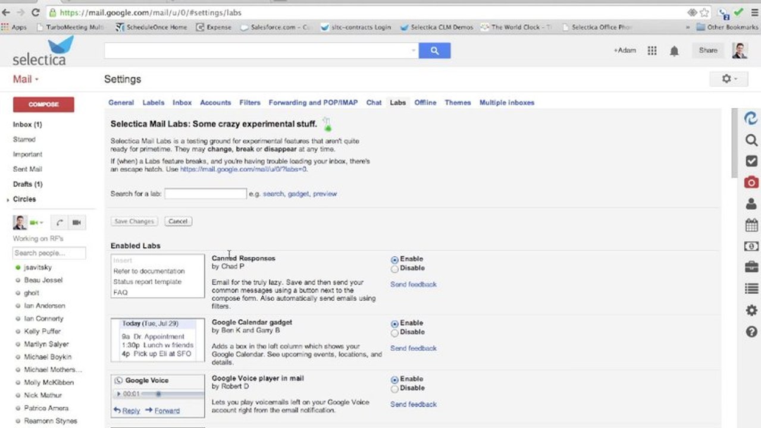This screenshot has width=761, height=428.
Task: Open the account profile photo at top right
Action: tap(740, 51)
